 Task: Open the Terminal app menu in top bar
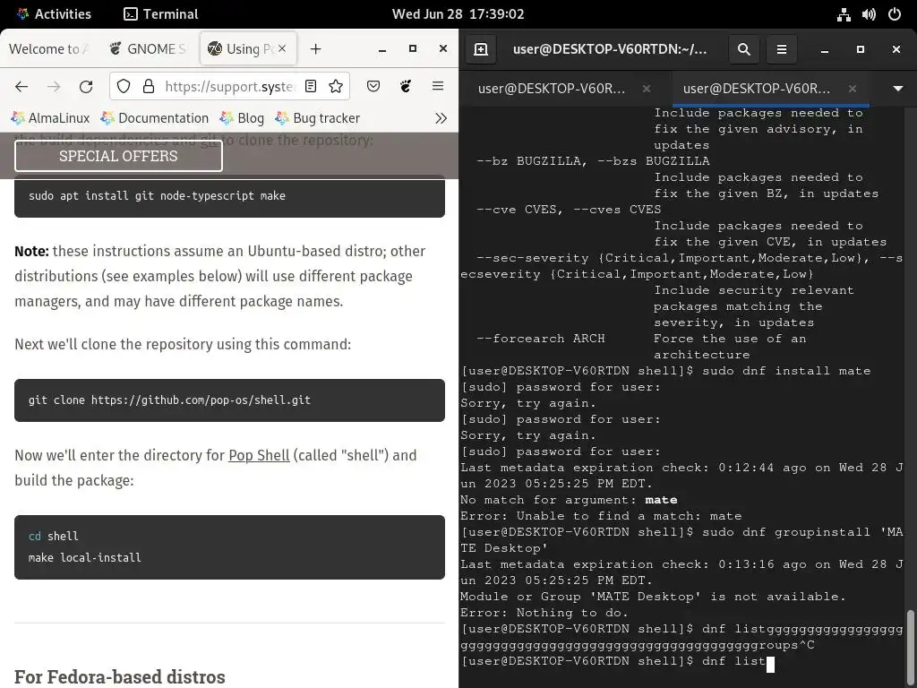[161, 14]
